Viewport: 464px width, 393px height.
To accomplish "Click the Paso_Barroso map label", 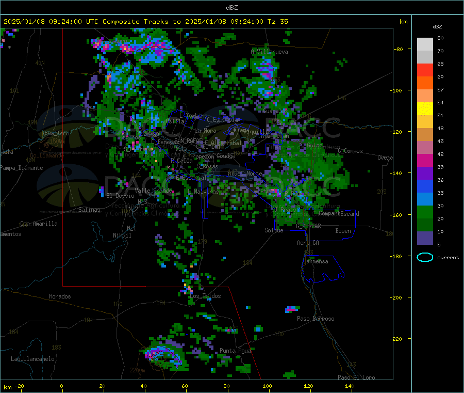I will tap(316, 319).
